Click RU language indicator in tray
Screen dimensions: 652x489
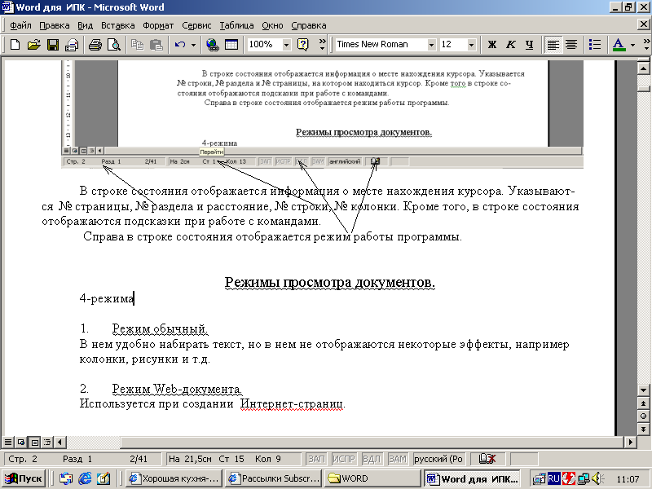click(x=553, y=478)
